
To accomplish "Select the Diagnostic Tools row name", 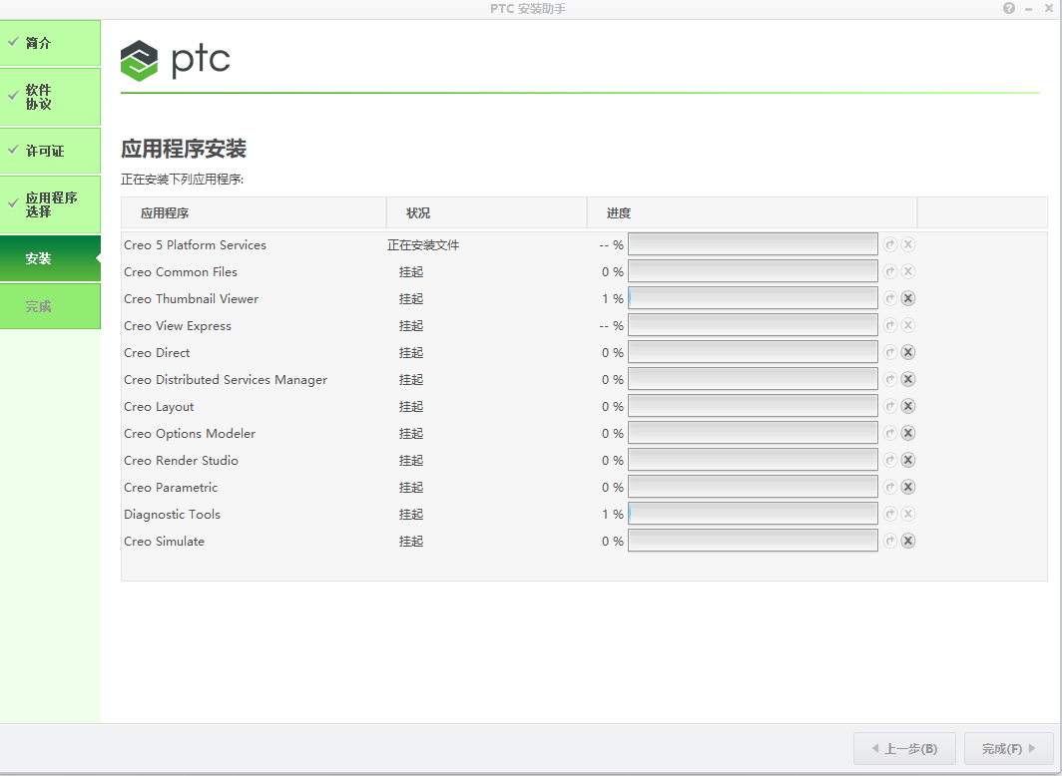I will point(172,515).
